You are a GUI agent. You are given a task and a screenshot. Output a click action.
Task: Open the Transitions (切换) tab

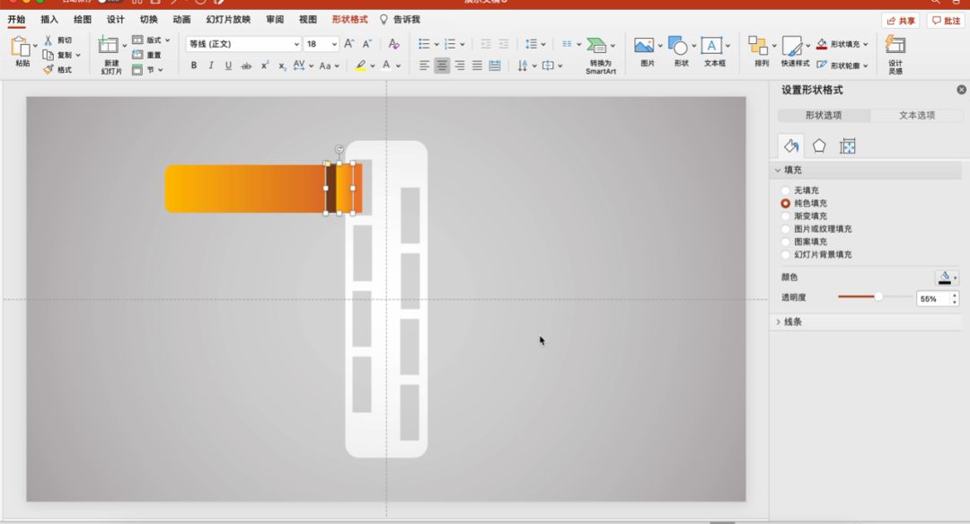click(x=148, y=19)
